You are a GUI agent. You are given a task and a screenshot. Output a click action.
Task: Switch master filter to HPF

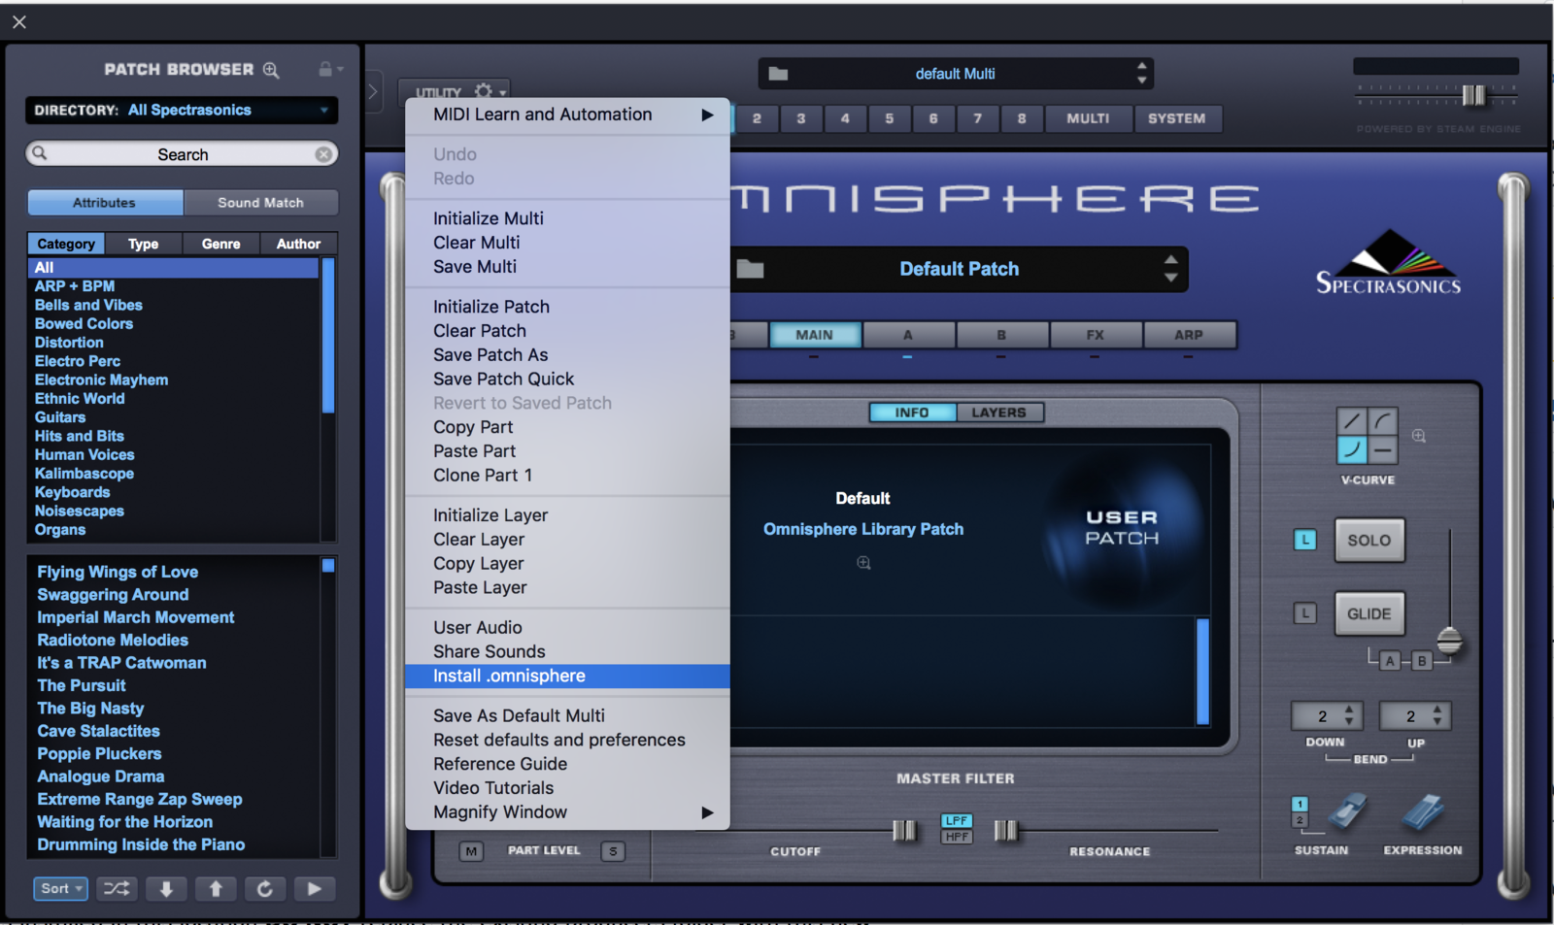coord(957,837)
